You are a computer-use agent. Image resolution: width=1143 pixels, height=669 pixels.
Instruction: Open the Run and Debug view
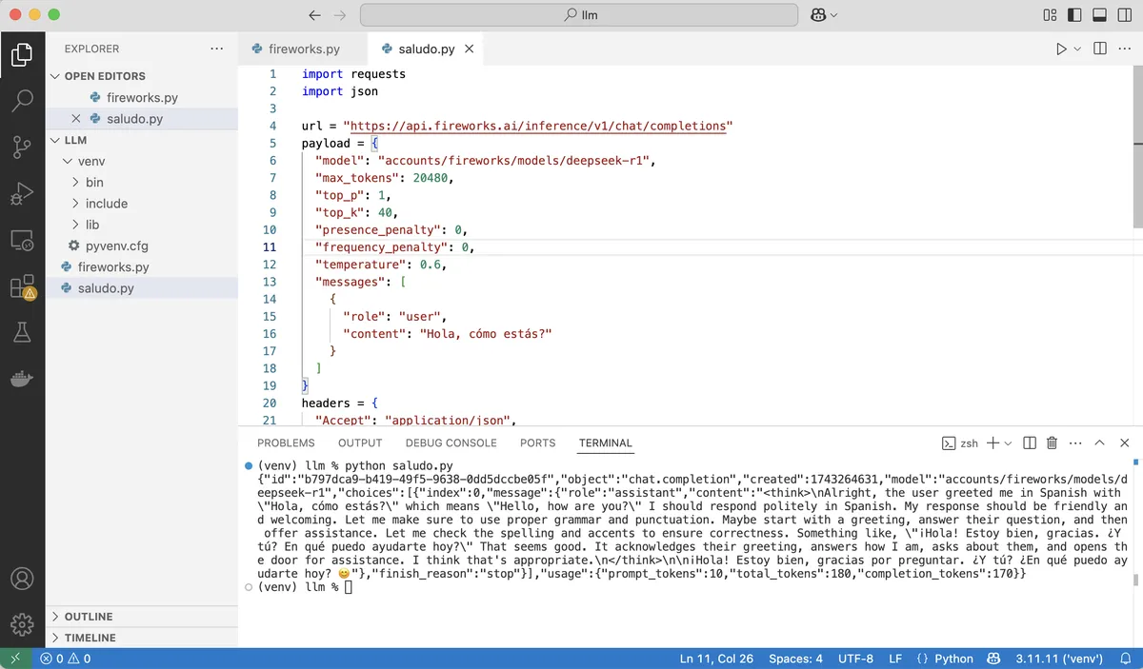coord(22,193)
